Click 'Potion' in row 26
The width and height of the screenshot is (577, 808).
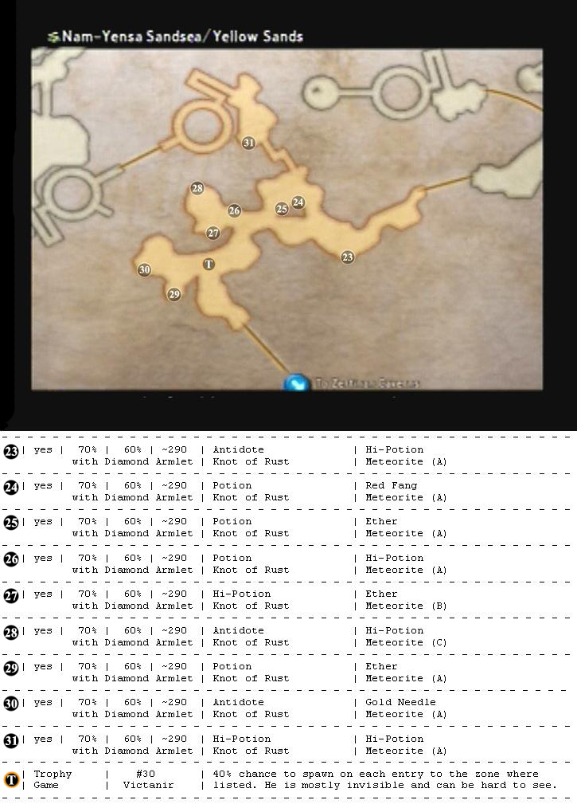(x=232, y=558)
